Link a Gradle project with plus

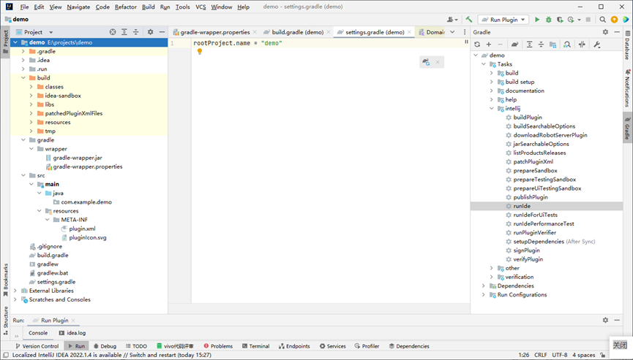click(489, 45)
